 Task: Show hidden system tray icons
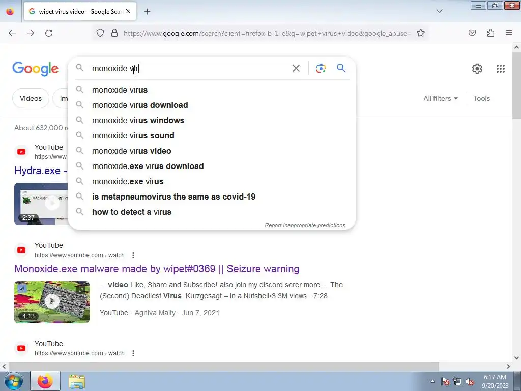point(432,381)
